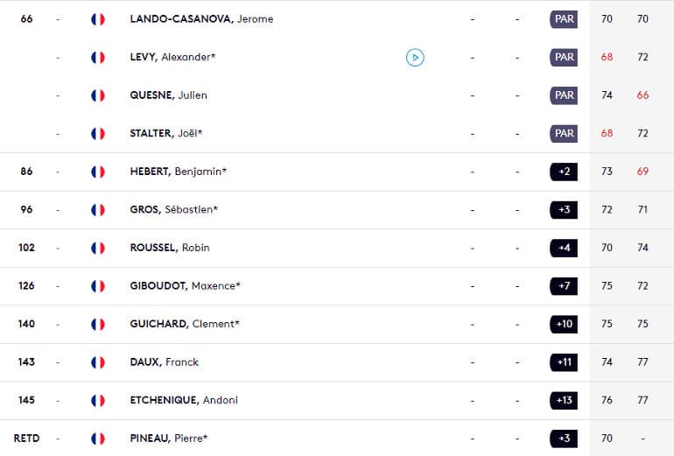Click the flag icon next to ROUSSEL, Robin
Viewport: 674px width, 456px height.
click(98, 248)
